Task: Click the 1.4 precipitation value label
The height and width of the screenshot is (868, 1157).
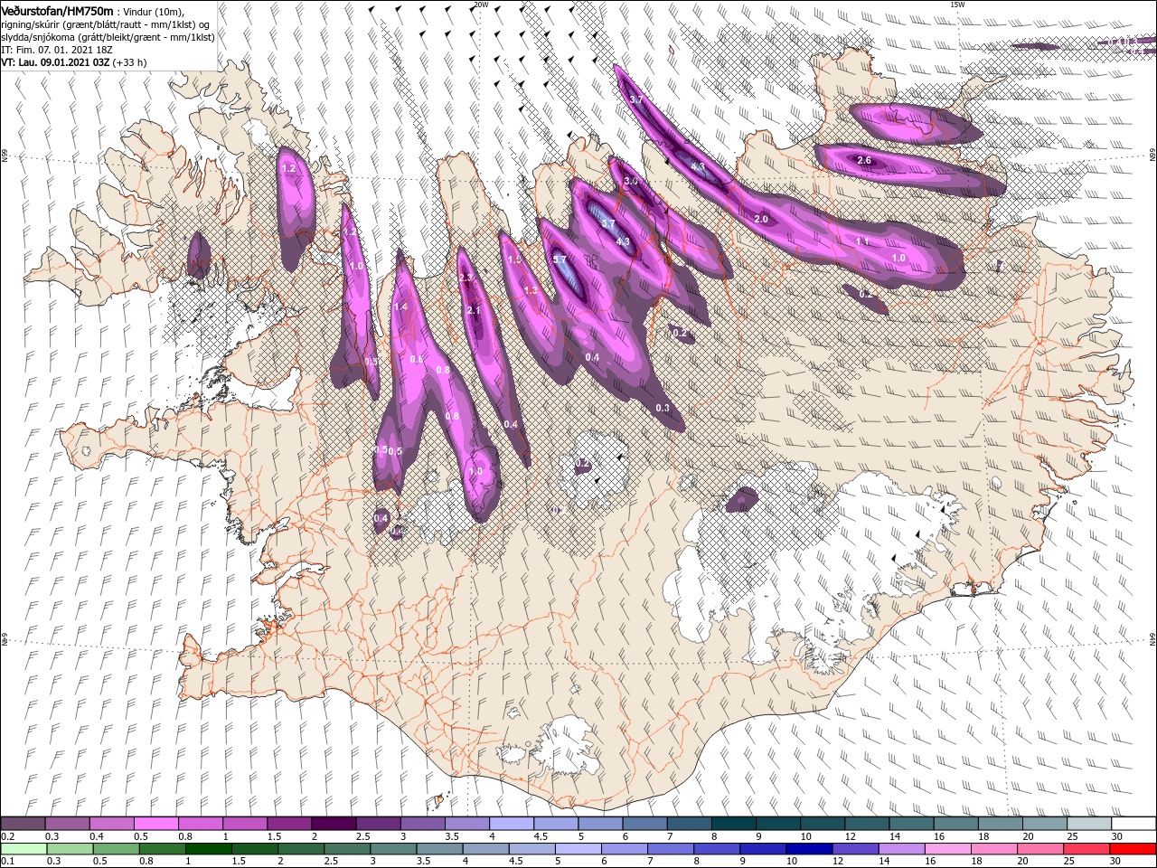Action: coord(400,307)
